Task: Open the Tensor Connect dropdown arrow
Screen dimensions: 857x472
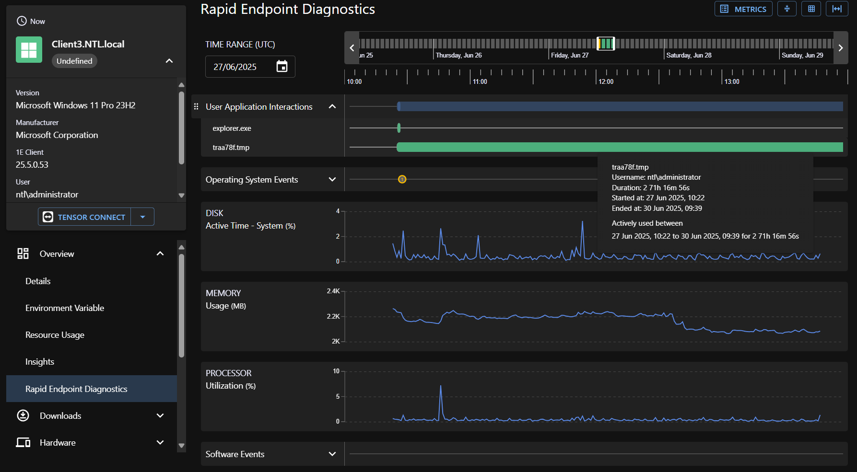Action: pyautogui.click(x=142, y=217)
